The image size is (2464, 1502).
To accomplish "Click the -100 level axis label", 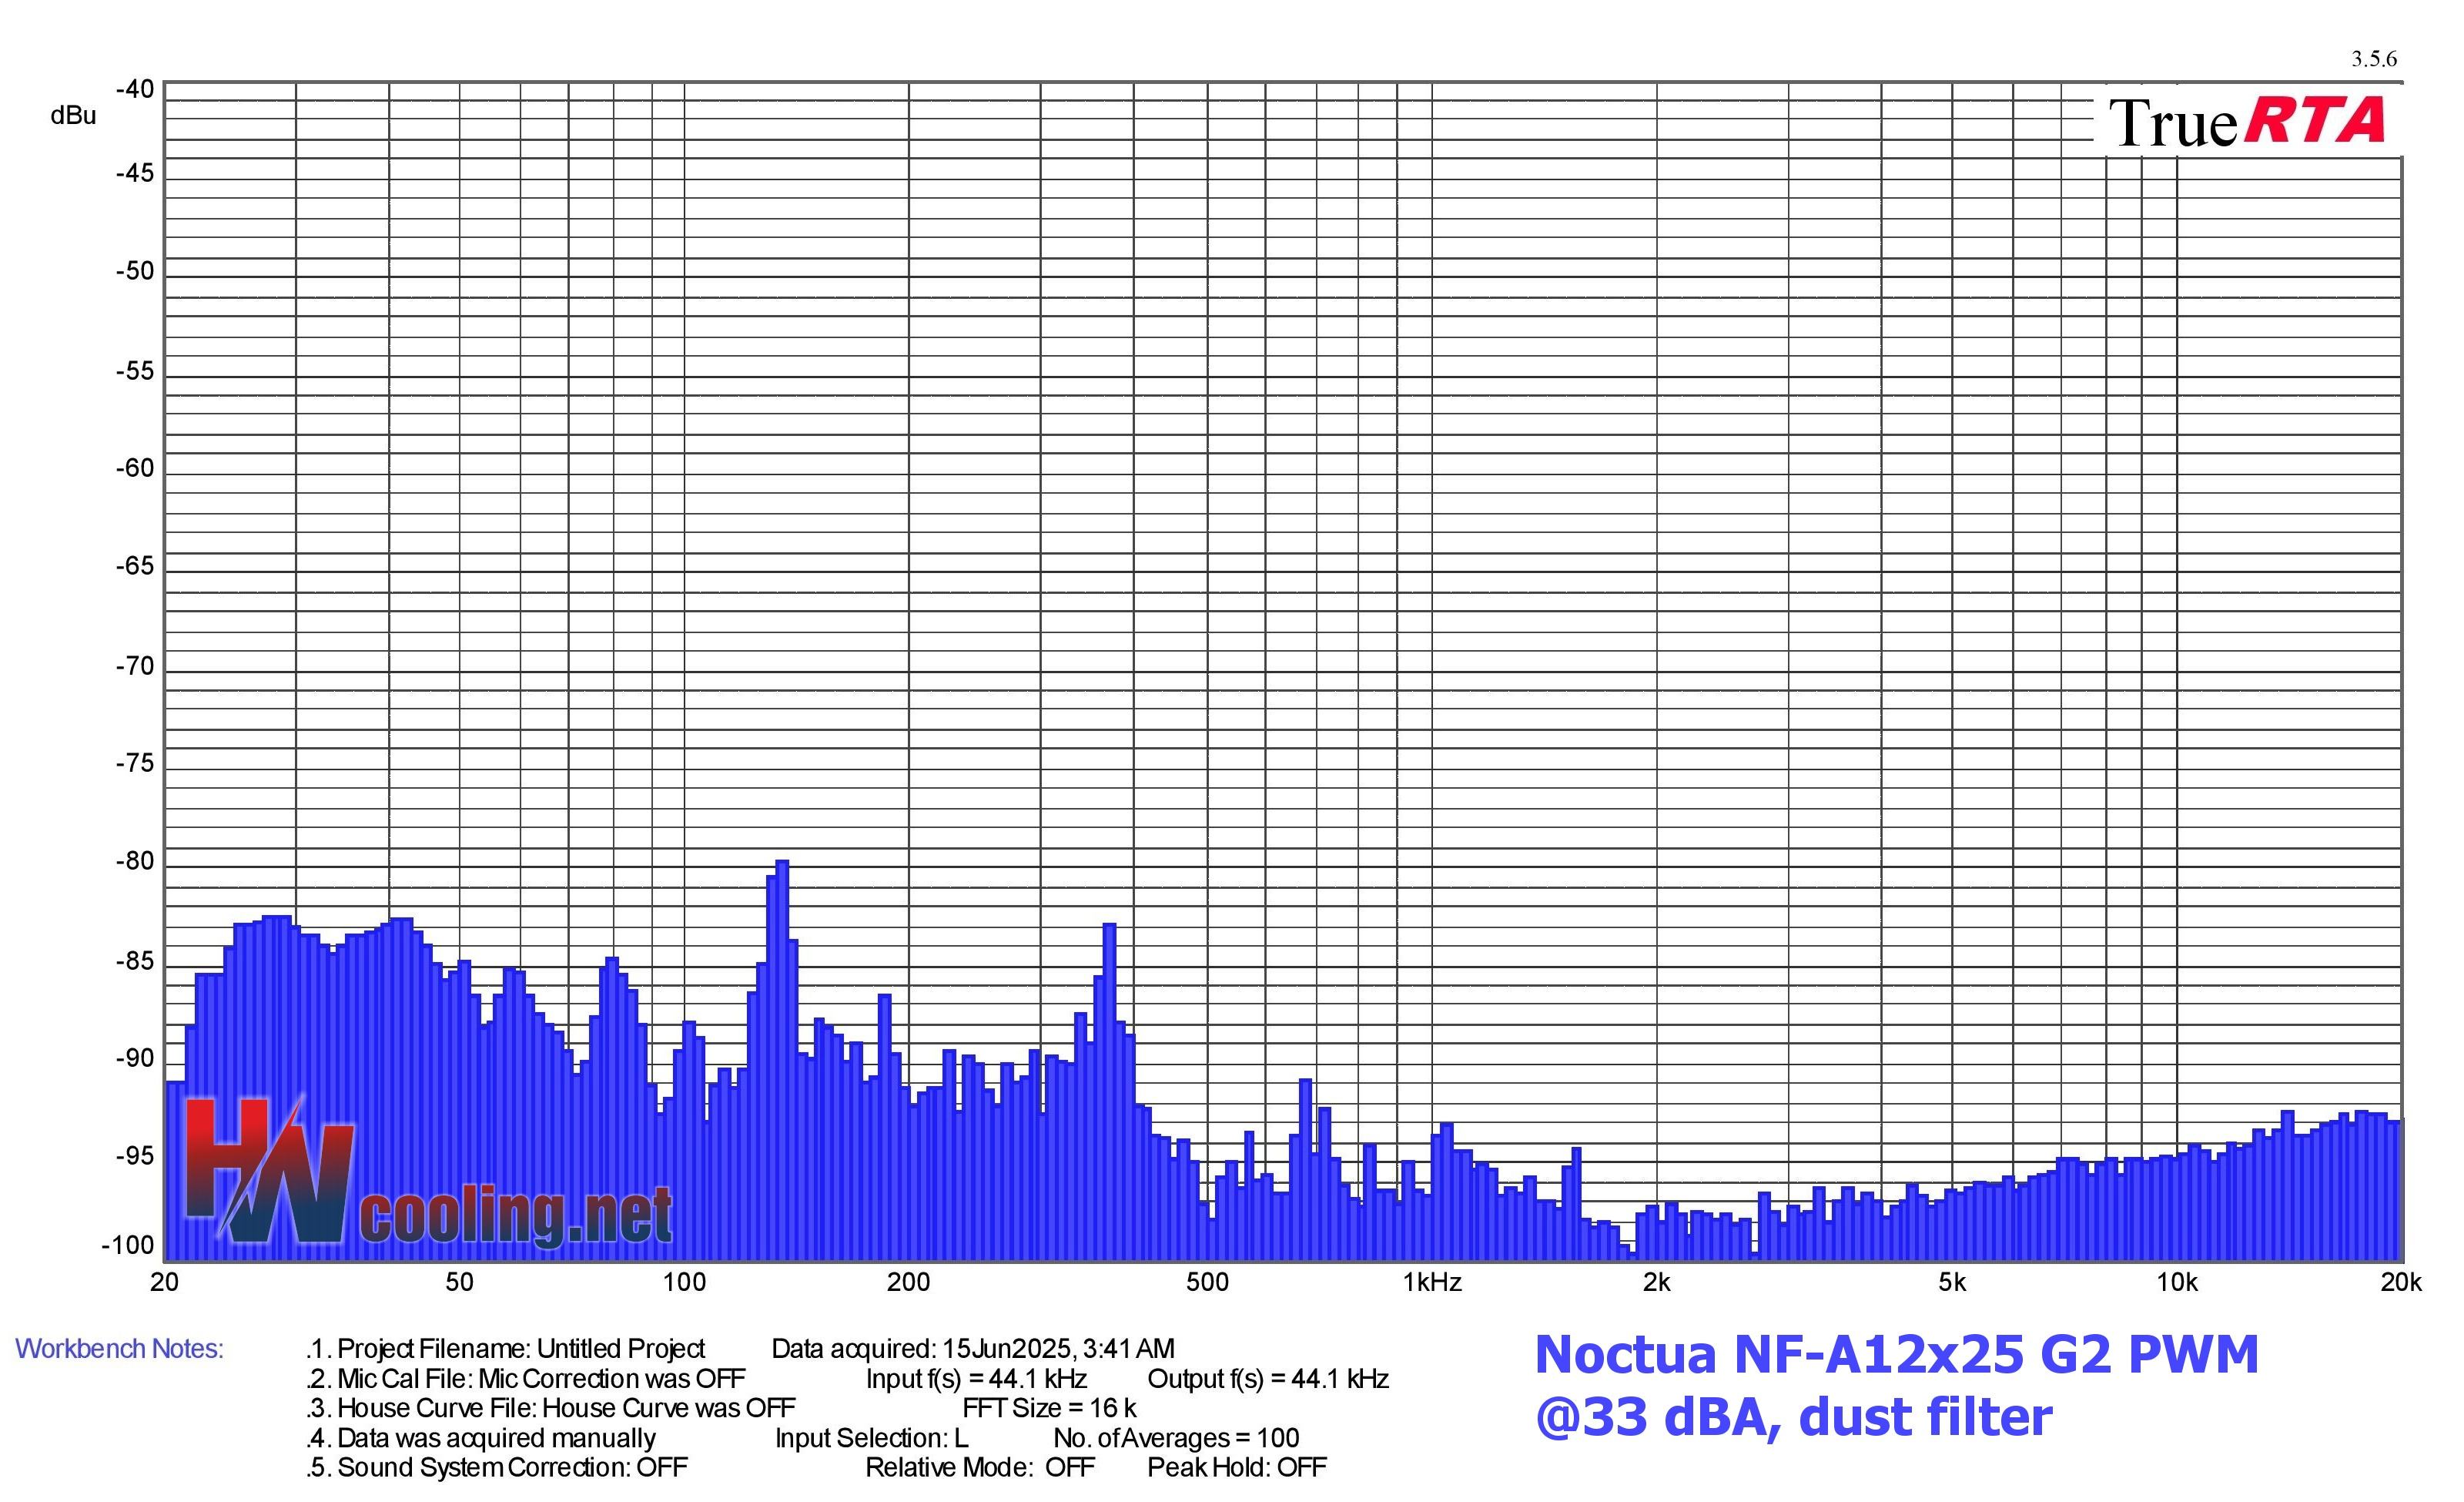I will 128,1246.
